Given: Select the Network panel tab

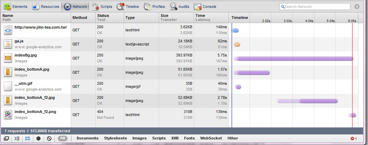Looking at the screenshot, I should pyautogui.click(x=75, y=7).
